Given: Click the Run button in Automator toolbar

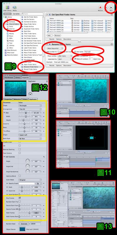Looking at the screenshot, I should [111, 7].
